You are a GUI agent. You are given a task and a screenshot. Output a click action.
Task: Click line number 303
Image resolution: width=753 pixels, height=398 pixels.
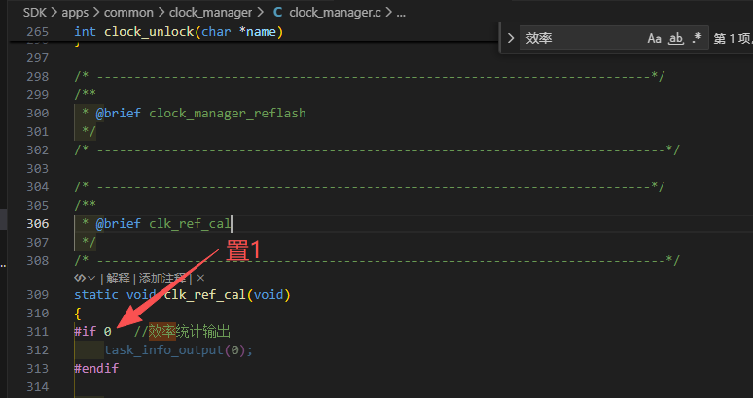click(38, 169)
